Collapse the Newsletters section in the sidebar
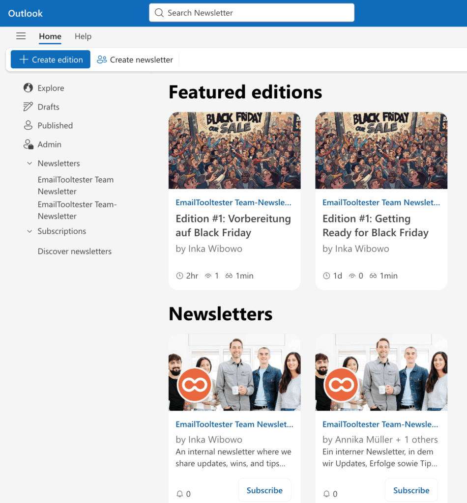467x503 pixels. tap(29, 163)
